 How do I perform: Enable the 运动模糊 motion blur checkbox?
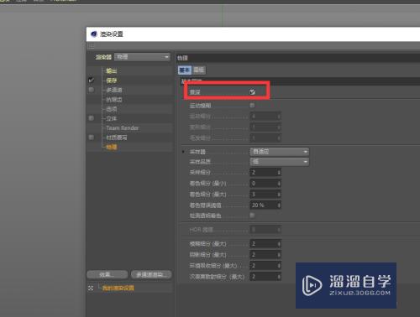click(x=252, y=105)
